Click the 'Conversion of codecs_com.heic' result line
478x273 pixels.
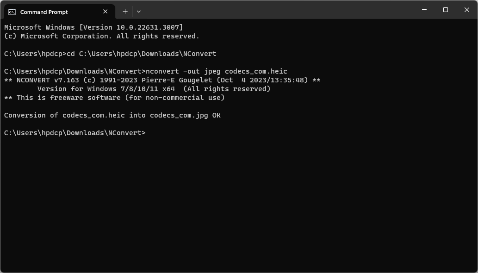[x=112, y=115]
